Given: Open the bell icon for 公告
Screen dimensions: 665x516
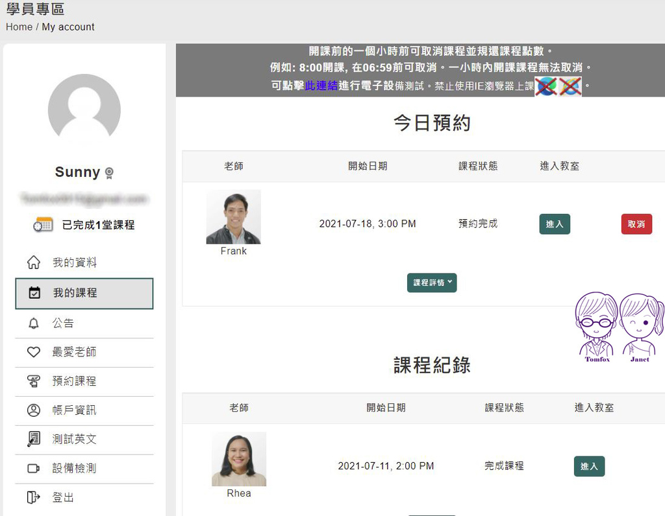Looking at the screenshot, I should point(34,323).
